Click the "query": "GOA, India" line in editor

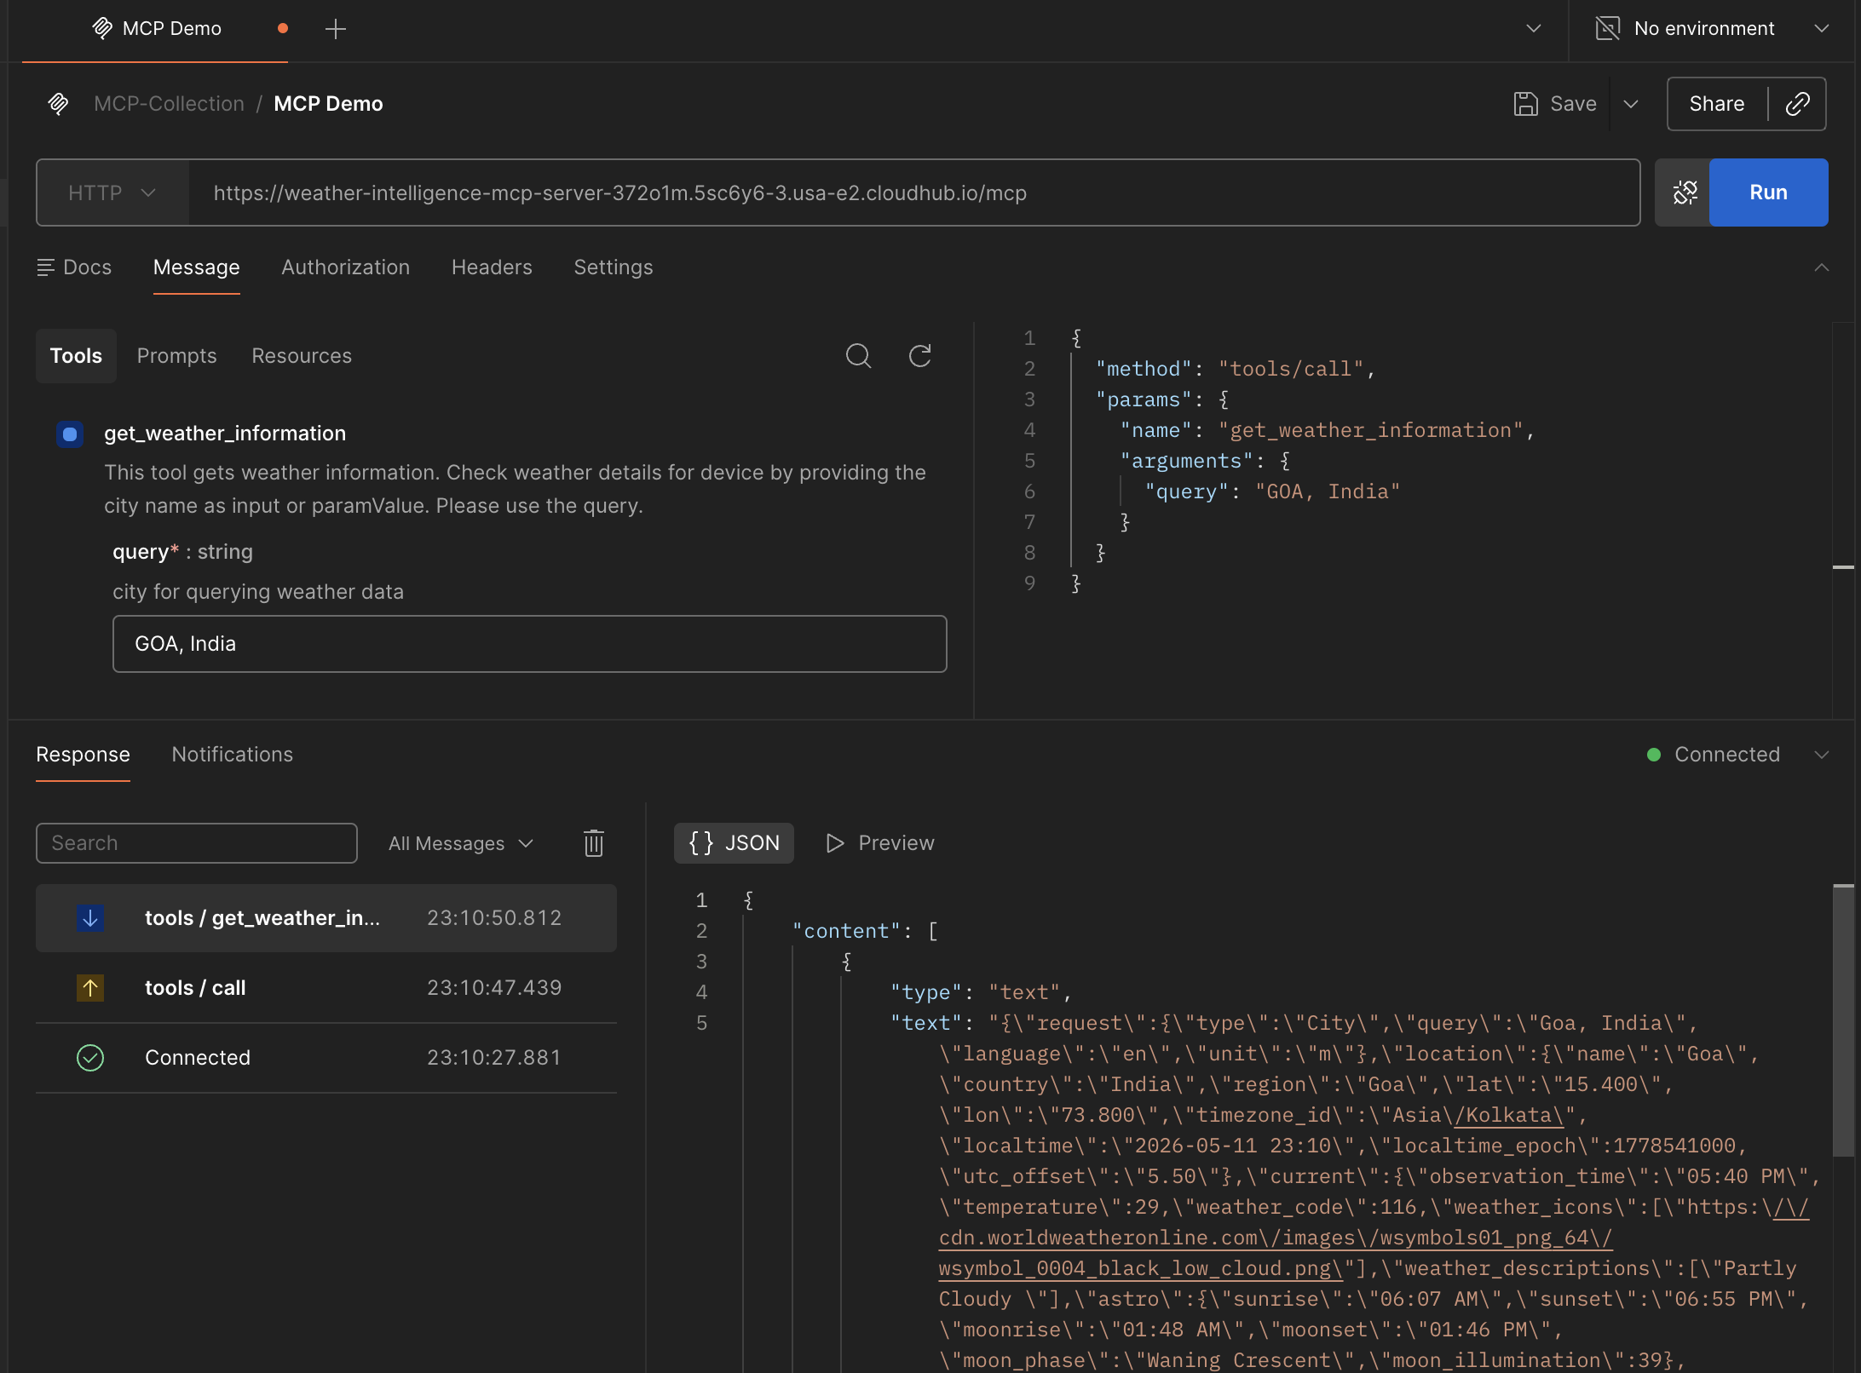coord(1273,491)
